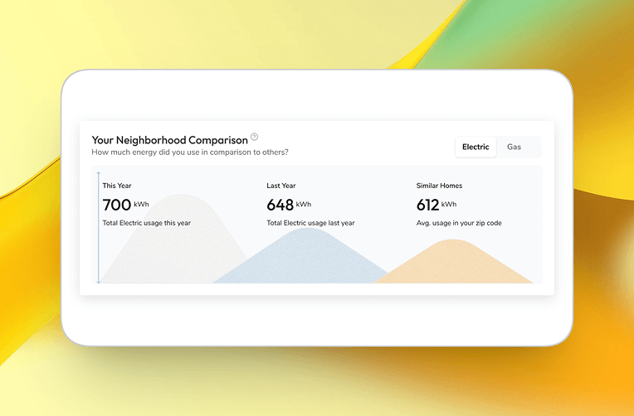The width and height of the screenshot is (634, 416).
Task: Select the Similar Homes label
Action: pos(439,186)
